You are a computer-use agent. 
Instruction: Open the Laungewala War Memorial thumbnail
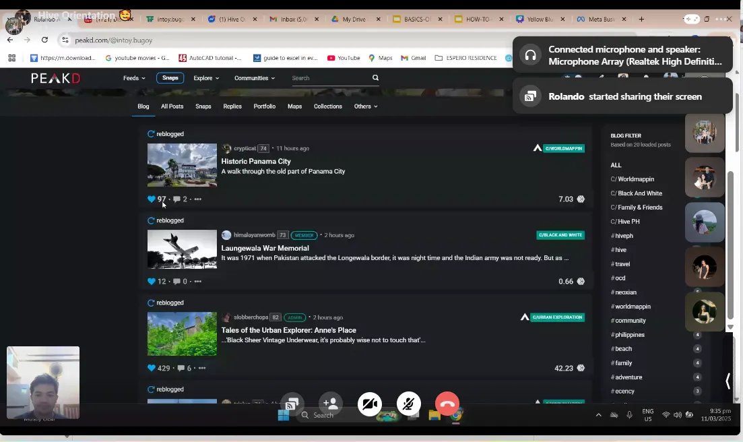coord(182,249)
